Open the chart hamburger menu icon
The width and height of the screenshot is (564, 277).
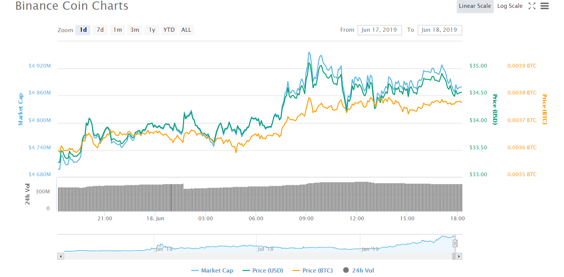tap(545, 6)
